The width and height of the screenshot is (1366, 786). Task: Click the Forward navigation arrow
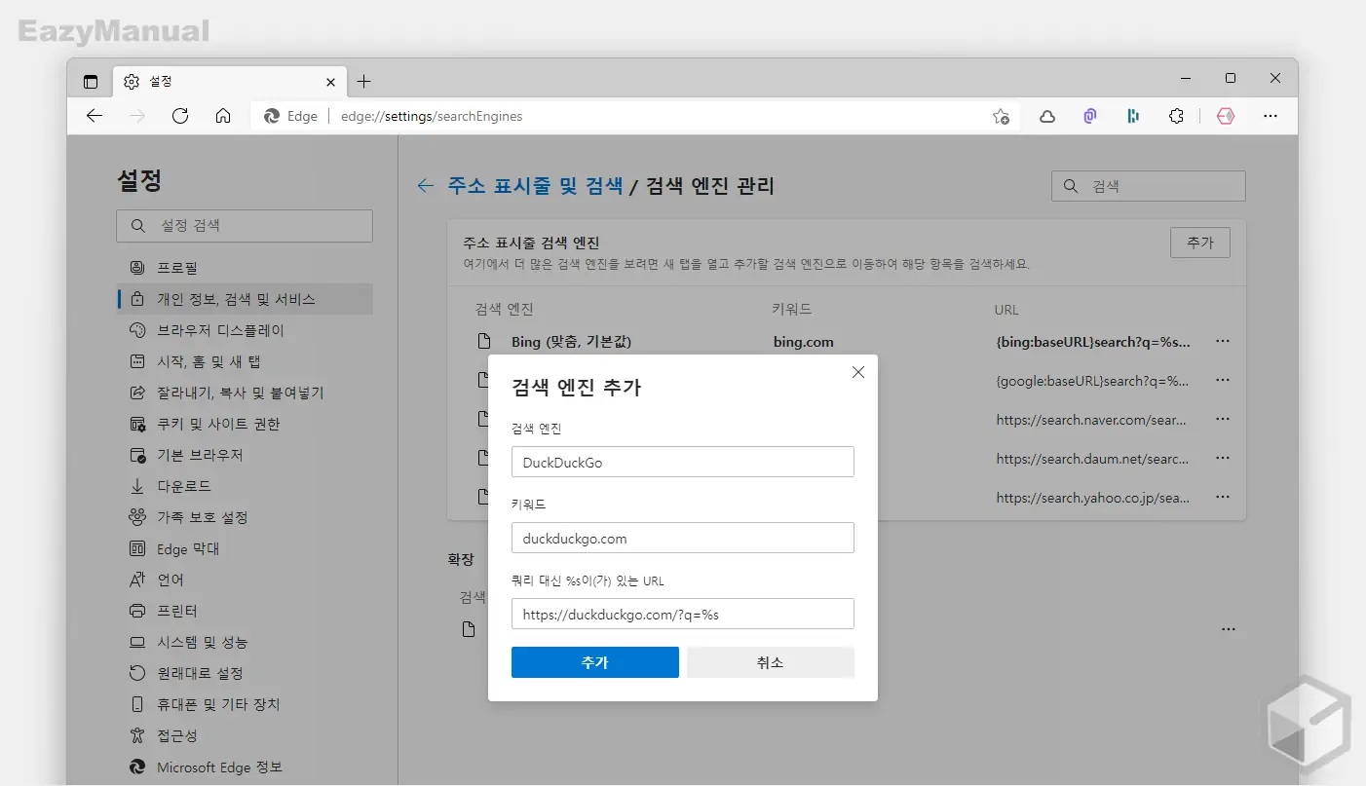(137, 116)
